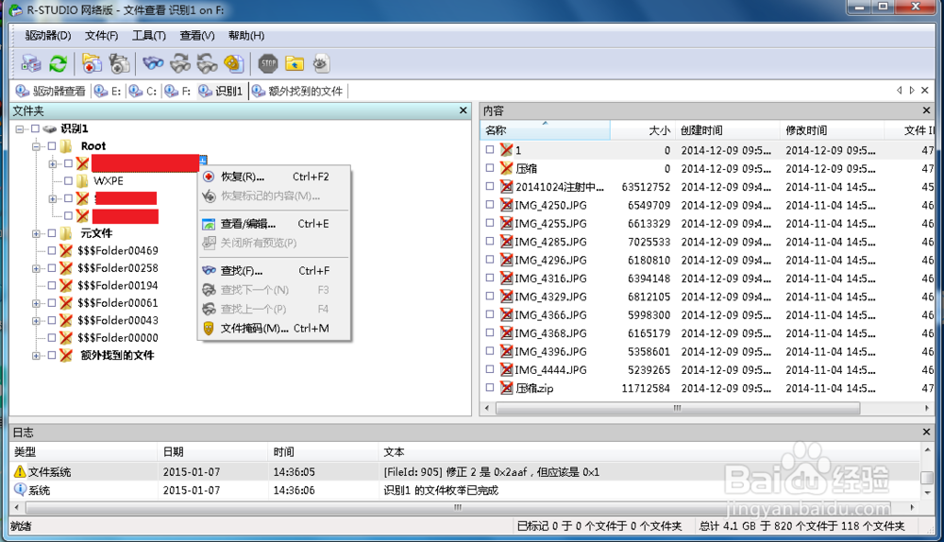The height and width of the screenshot is (542, 944).
Task: Open the 文件(F) menu
Action: coord(101,36)
